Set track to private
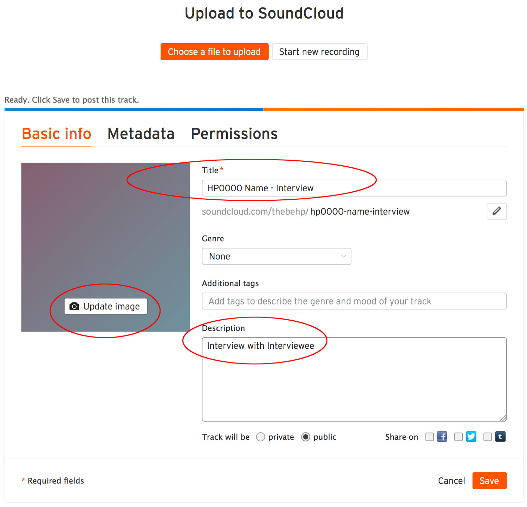The height and width of the screenshot is (507, 527). [260, 437]
